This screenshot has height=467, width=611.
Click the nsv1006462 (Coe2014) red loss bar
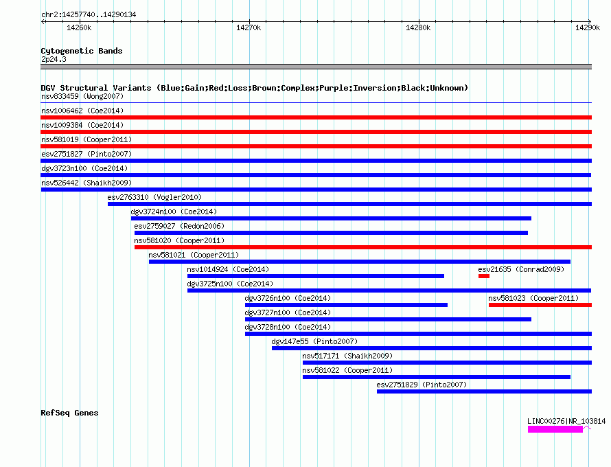pyautogui.click(x=316, y=117)
